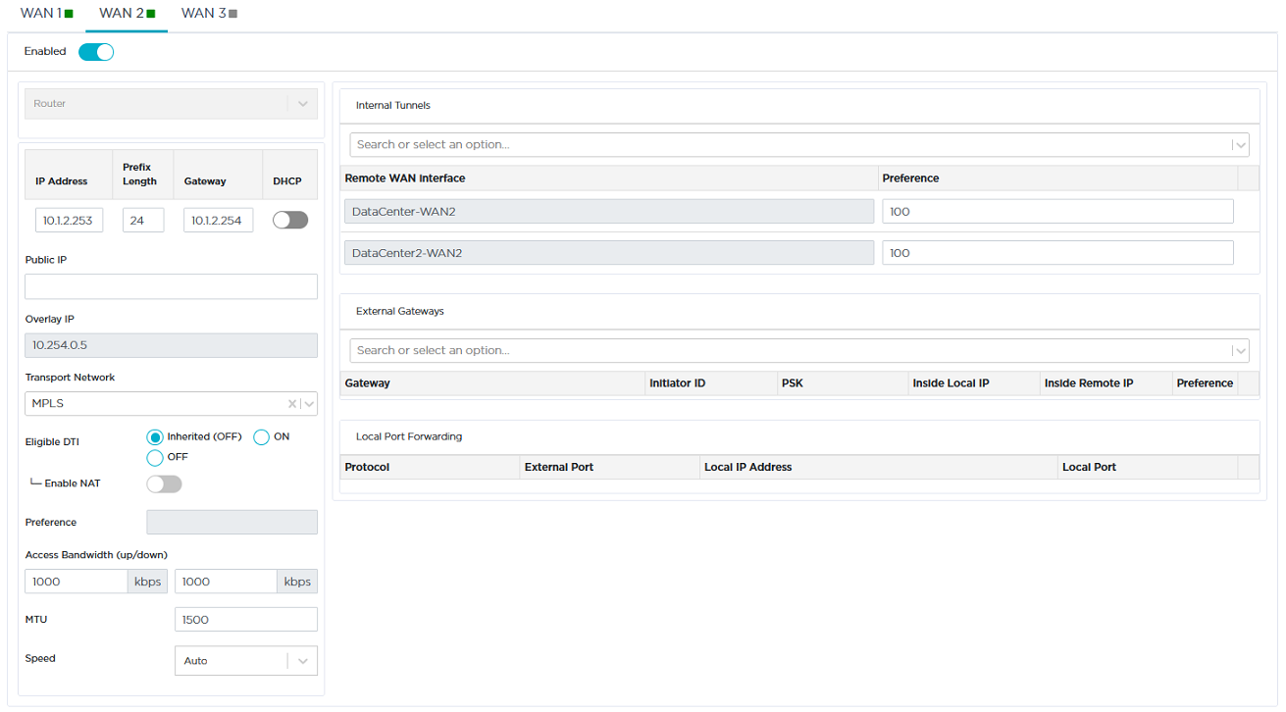1286x712 pixels.
Task: Click the MTU field with value 1500
Action: point(245,620)
